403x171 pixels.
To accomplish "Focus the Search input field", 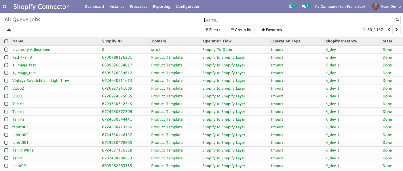I will [299, 20].
